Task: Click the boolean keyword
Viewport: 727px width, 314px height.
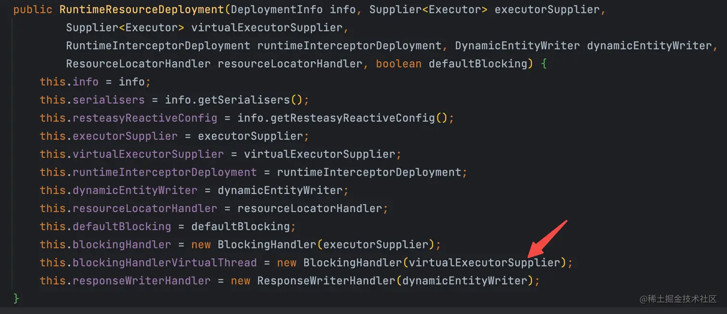Action: tap(399, 64)
